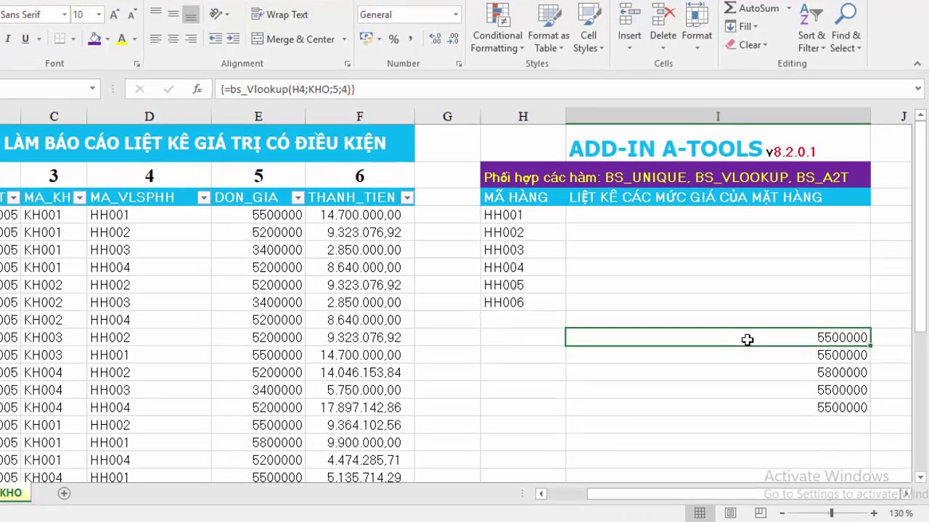Viewport: 929px width, 522px height.
Task: Open Font settings dialog launcher
Action: click(136, 64)
